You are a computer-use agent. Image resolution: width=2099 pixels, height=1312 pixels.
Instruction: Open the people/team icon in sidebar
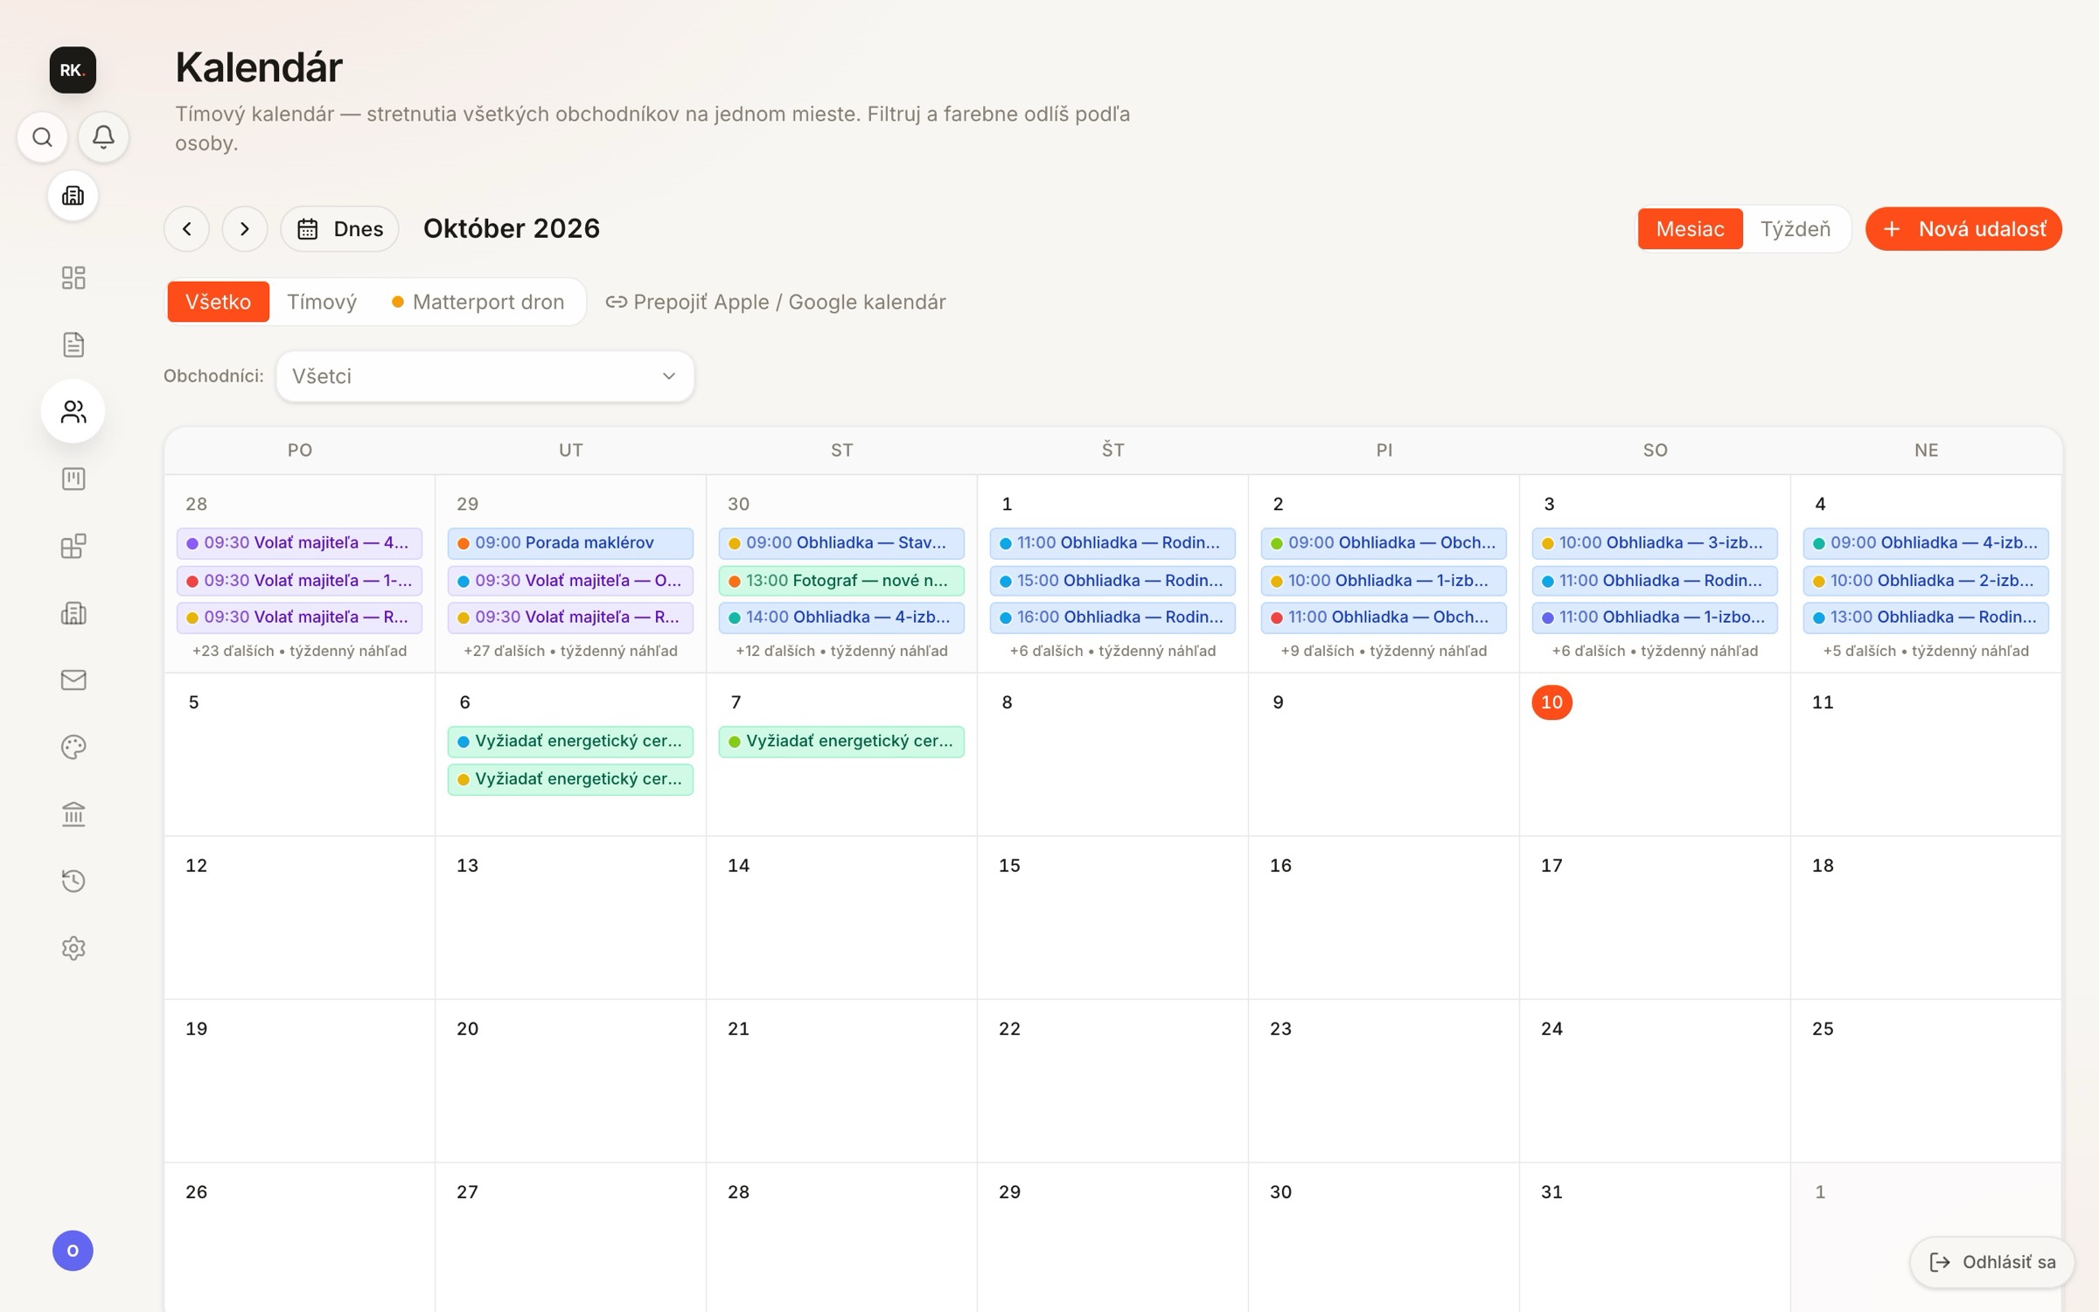click(73, 411)
